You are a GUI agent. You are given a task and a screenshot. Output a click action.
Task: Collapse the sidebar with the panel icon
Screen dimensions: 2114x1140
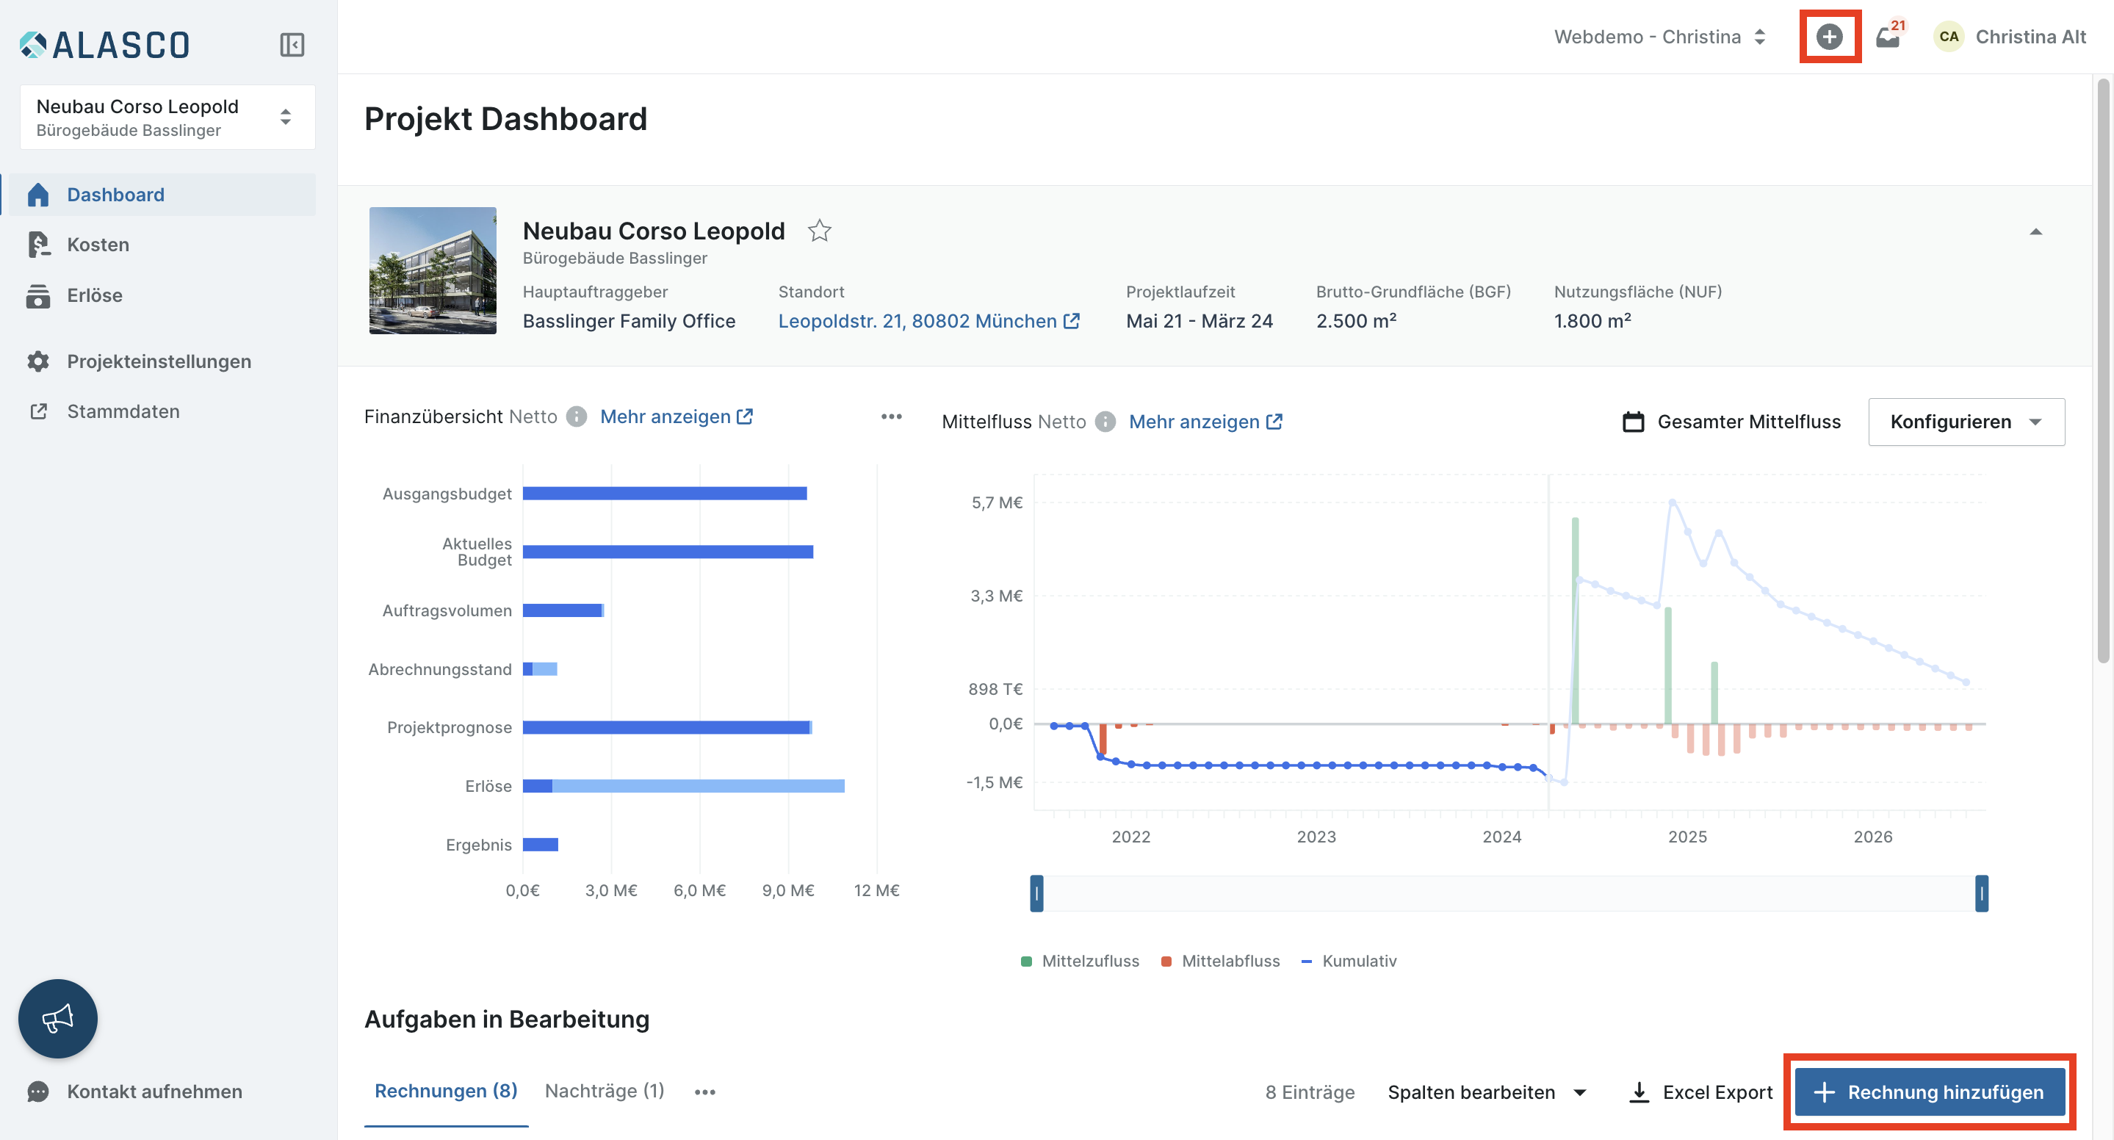point(292,44)
